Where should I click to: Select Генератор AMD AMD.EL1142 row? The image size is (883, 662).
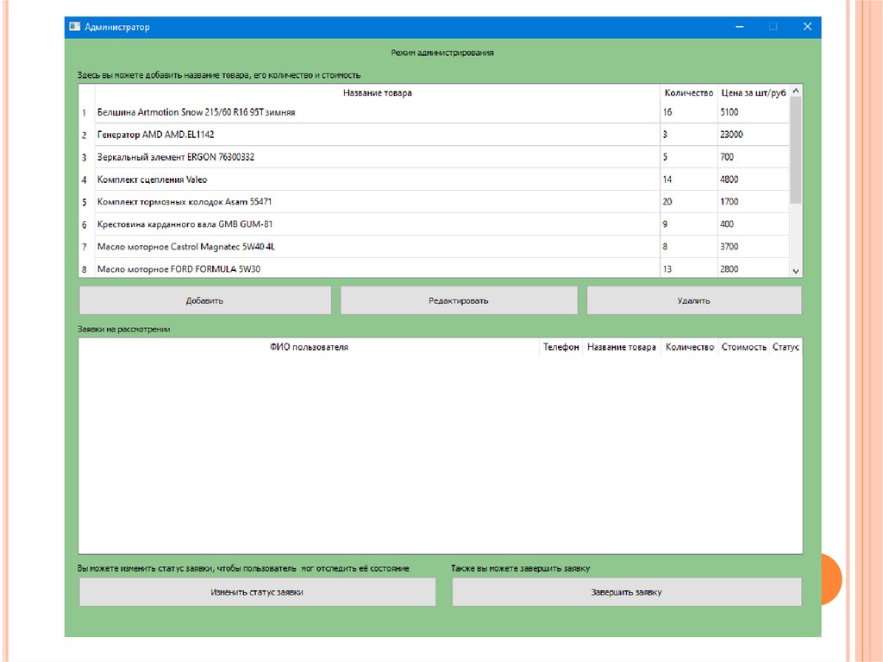(155, 135)
